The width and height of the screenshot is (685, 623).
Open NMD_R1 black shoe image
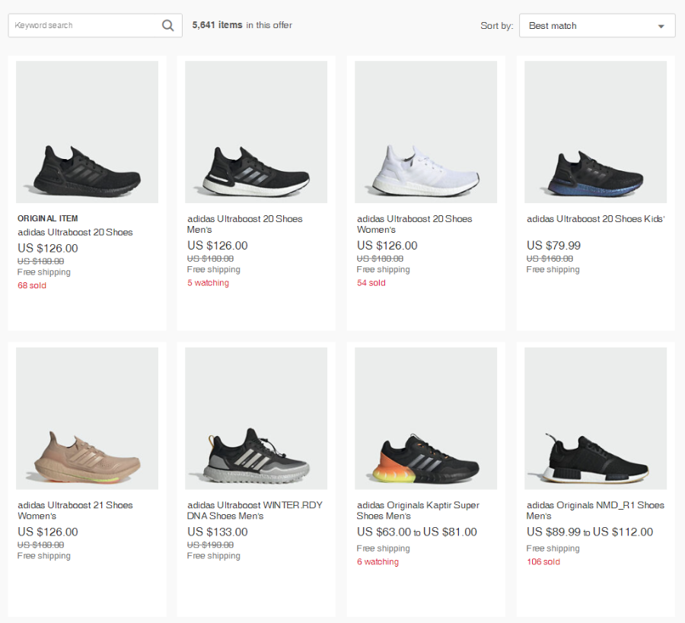tap(595, 418)
